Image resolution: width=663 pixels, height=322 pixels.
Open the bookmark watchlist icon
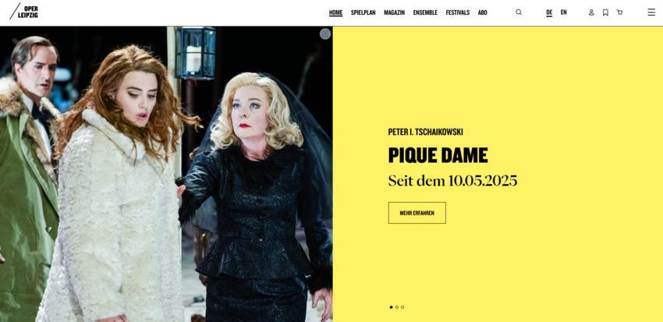pyautogui.click(x=605, y=12)
